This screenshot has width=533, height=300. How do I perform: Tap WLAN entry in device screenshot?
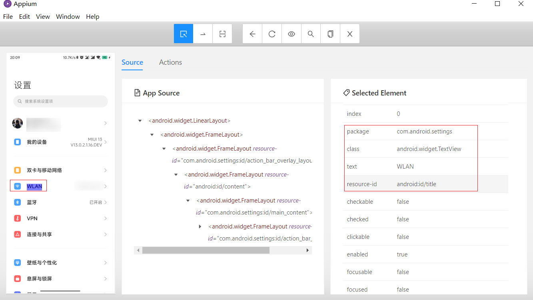pyautogui.click(x=34, y=187)
